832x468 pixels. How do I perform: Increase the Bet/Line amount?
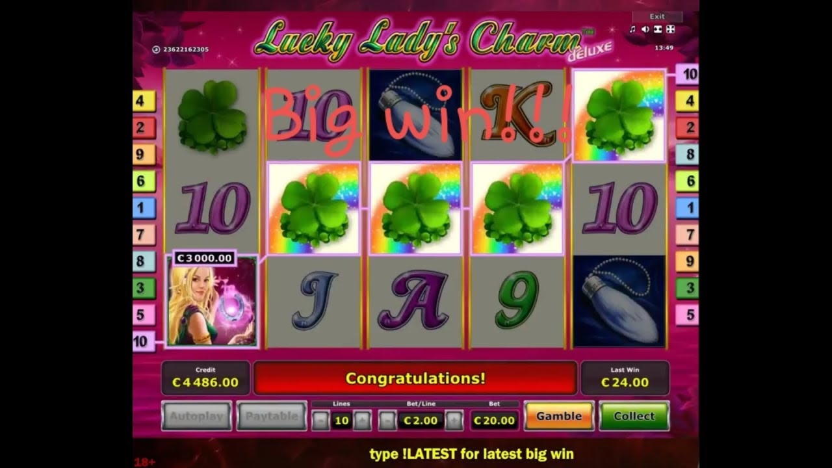point(454,421)
